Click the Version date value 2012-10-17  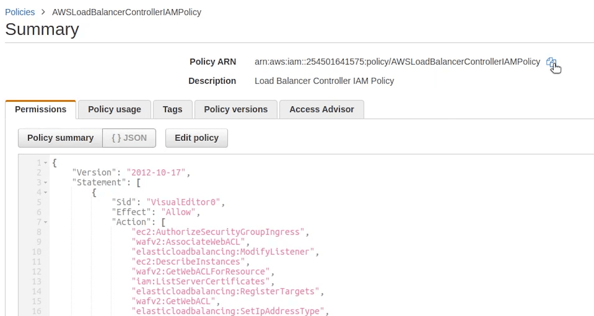(x=156, y=173)
